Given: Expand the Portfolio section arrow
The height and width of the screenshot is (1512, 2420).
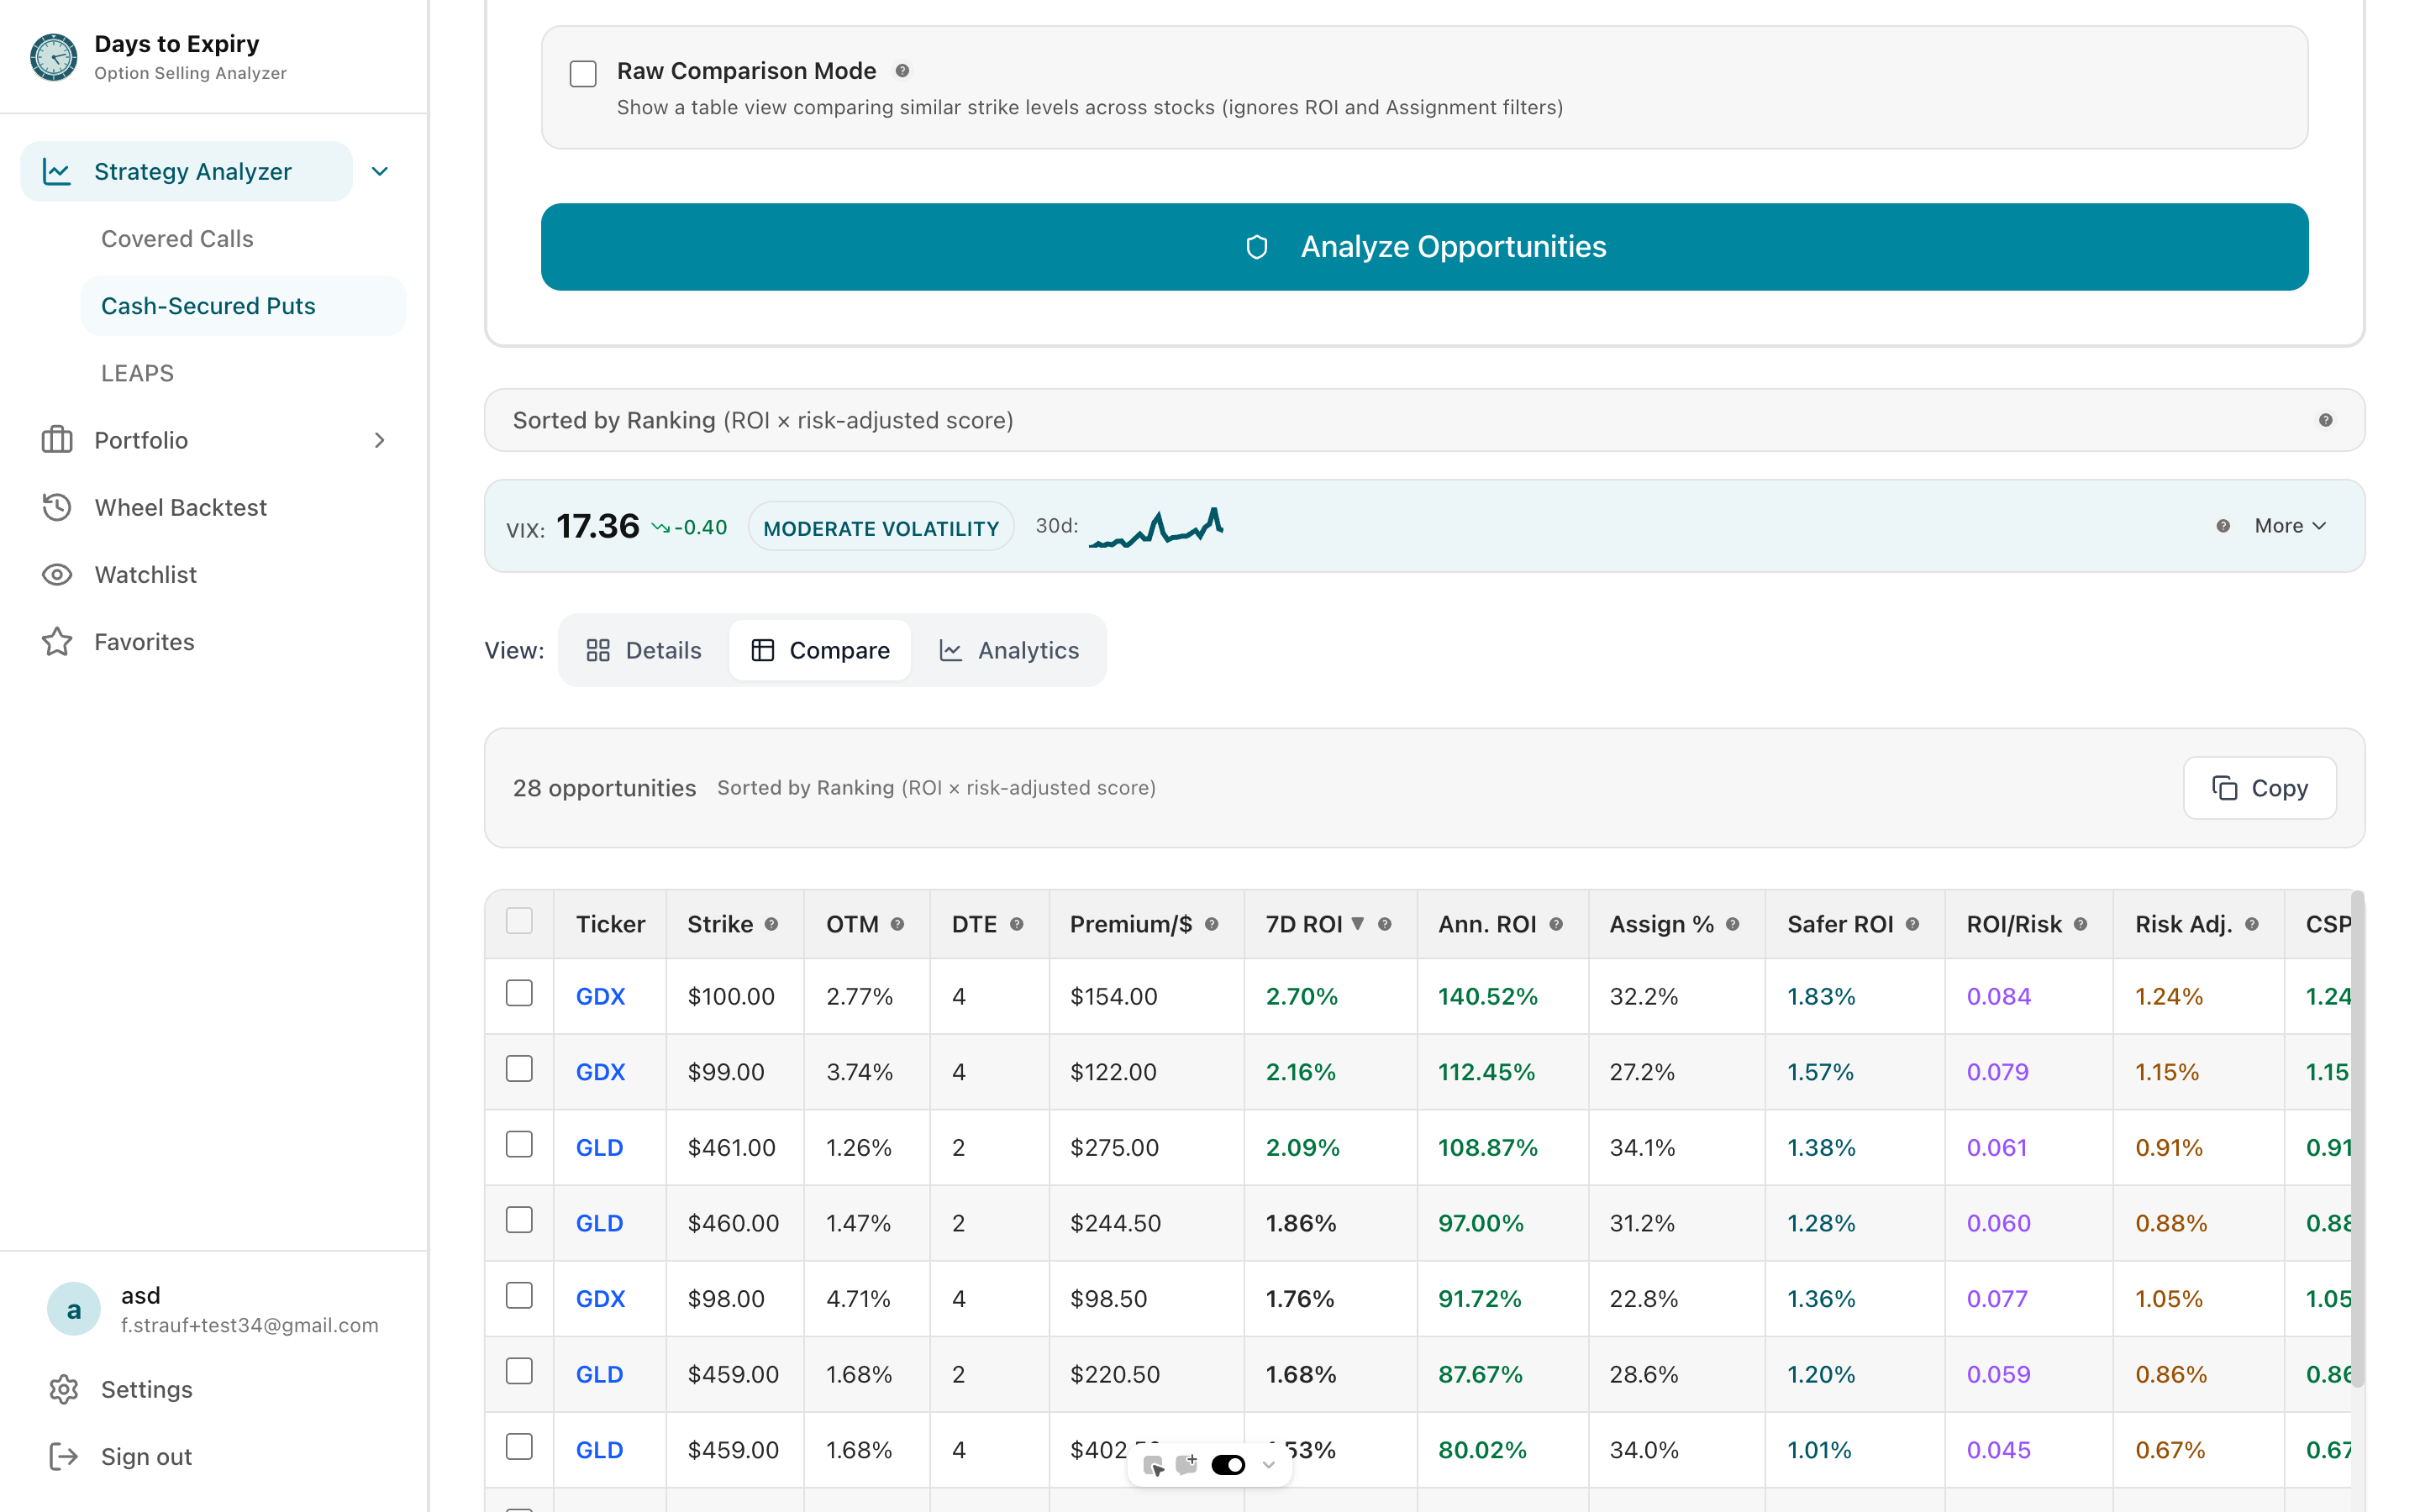Looking at the screenshot, I should point(379,440).
